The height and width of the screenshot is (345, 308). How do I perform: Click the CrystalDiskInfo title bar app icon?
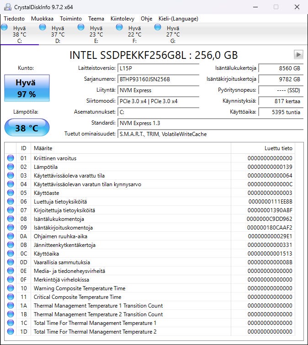7,7
